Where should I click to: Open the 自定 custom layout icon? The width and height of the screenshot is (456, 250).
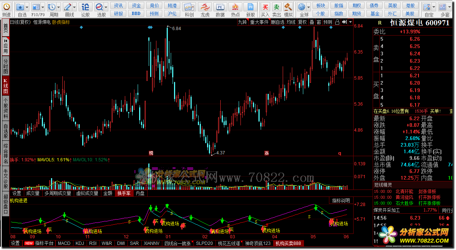point(427,7)
